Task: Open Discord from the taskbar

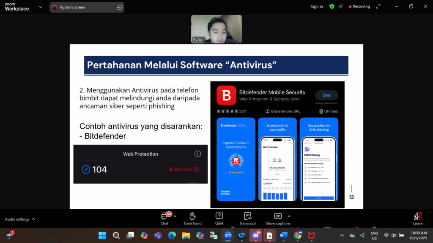Action: pos(256,235)
